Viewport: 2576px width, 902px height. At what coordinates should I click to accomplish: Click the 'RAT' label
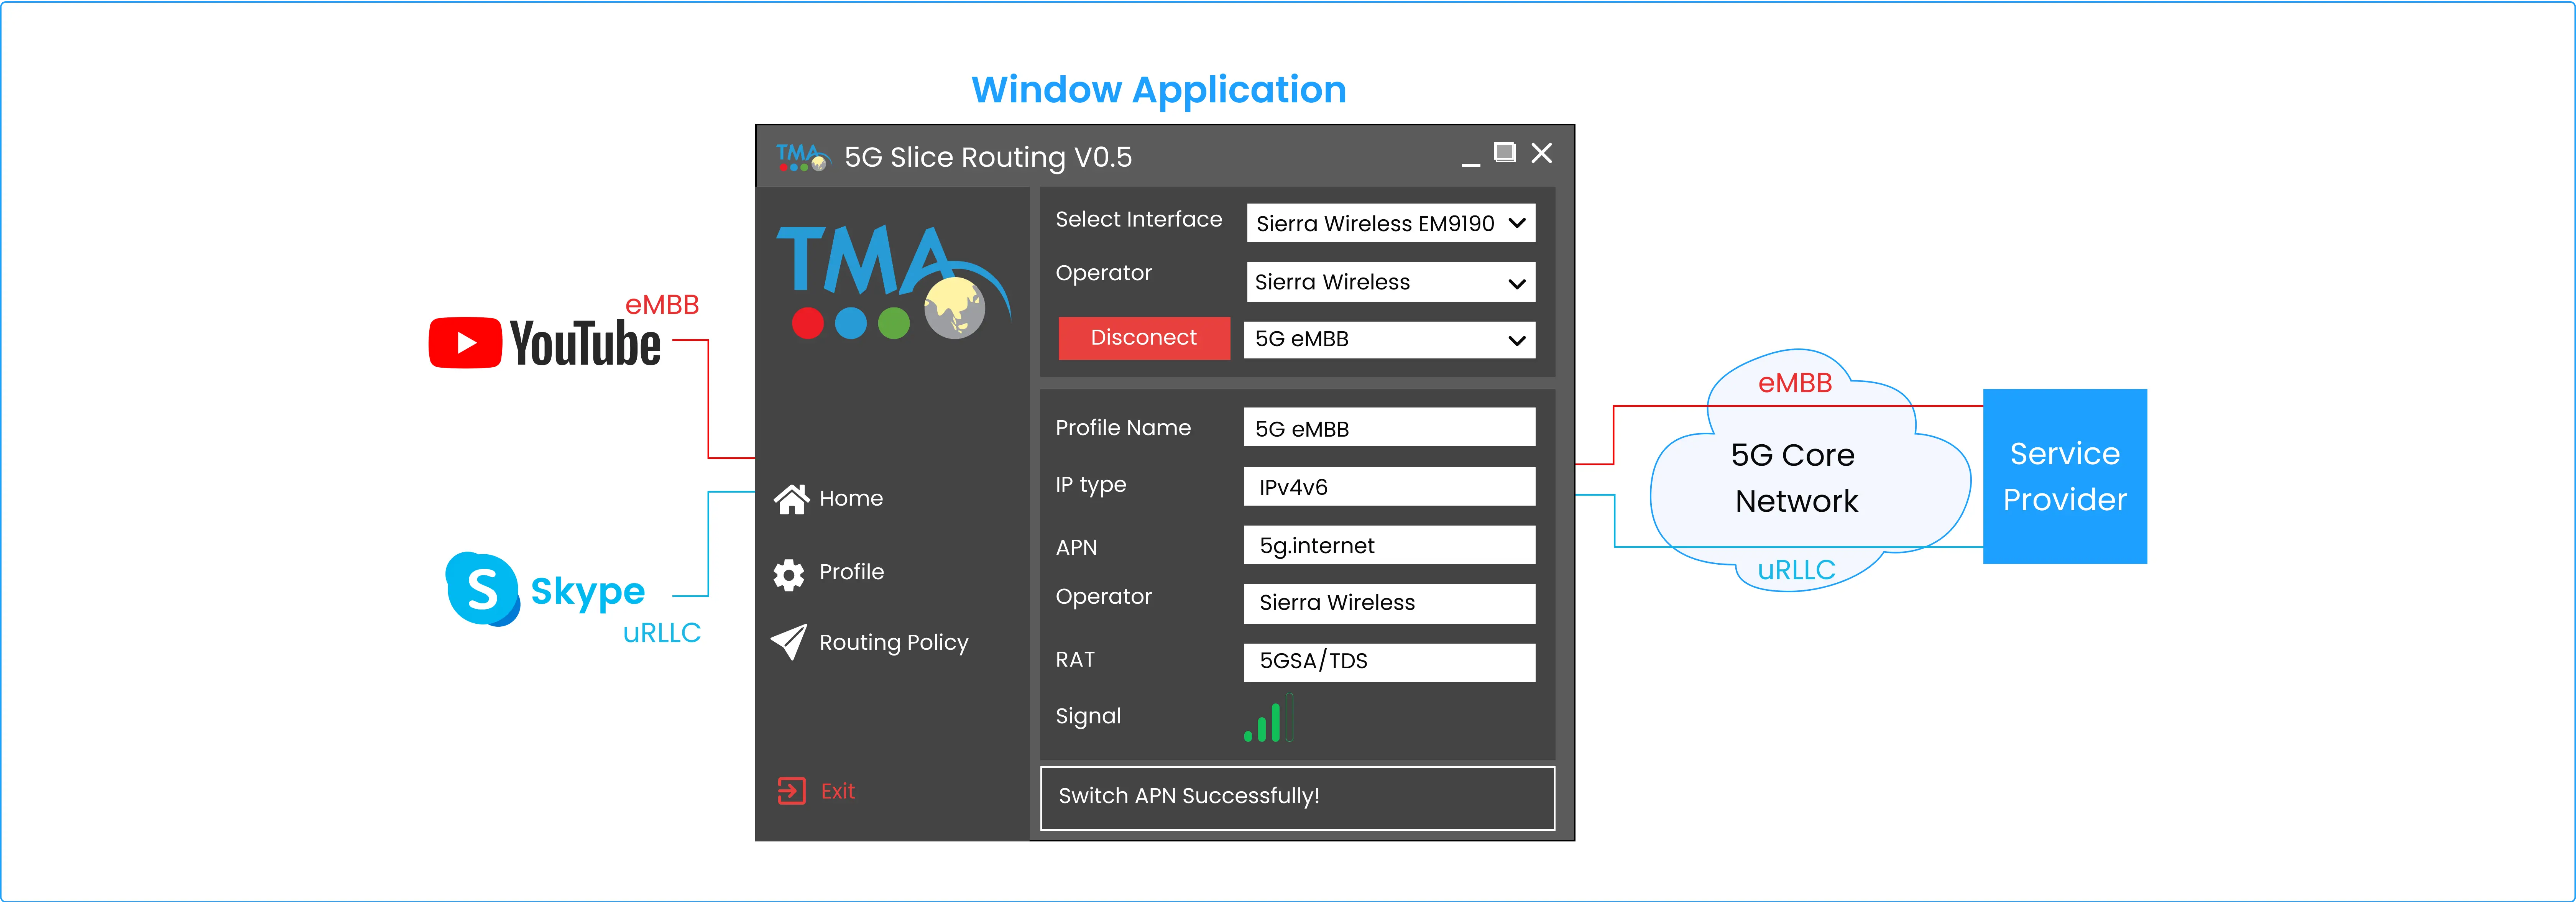click(x=1075, y=660)
